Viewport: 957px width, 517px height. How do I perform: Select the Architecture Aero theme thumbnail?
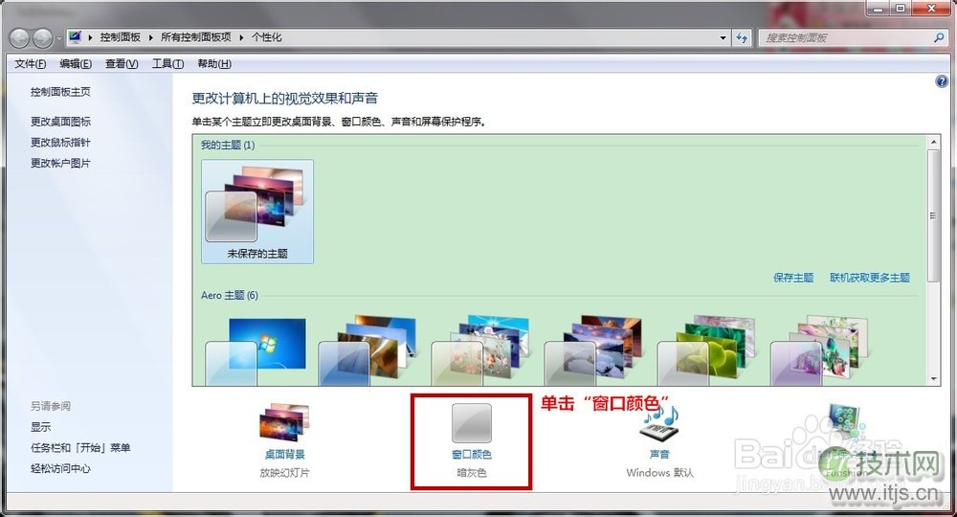(x=368, y=351)
